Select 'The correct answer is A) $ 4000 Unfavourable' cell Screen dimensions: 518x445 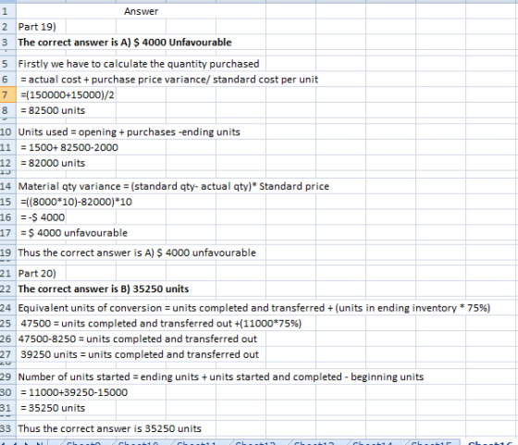coord(125,43)
